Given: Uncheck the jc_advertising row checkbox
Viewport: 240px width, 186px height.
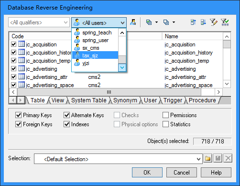Looking at the screenshot, I should pos(14,68).
